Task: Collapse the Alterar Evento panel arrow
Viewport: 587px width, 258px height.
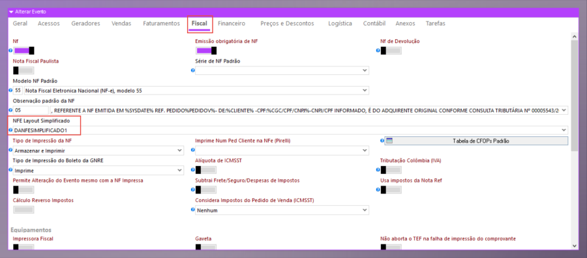Action: click(11, 12)
